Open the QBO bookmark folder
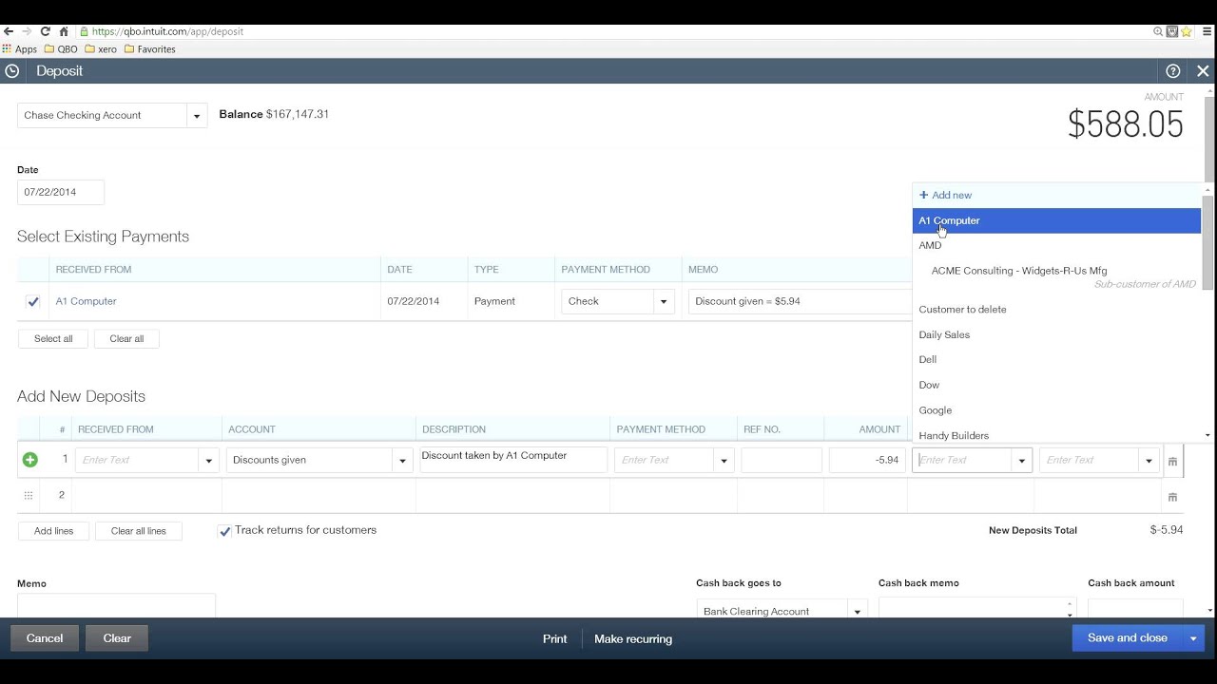Screen dimensions: 1217x684 click(x=61, y=49)
